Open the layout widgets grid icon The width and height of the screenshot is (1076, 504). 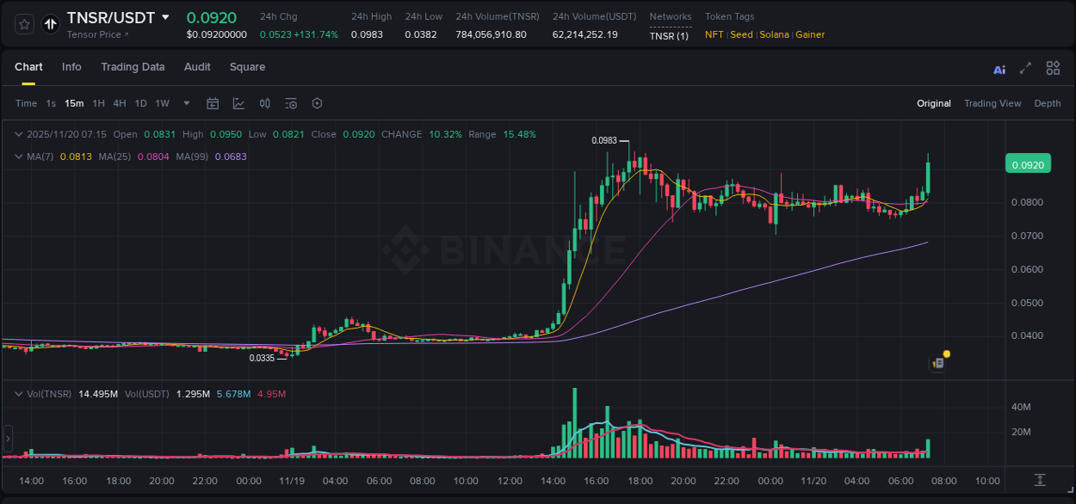[x=1052, y=67]
